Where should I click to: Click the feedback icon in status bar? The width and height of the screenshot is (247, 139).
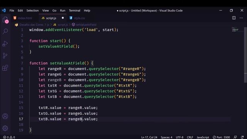coord(235,137)
